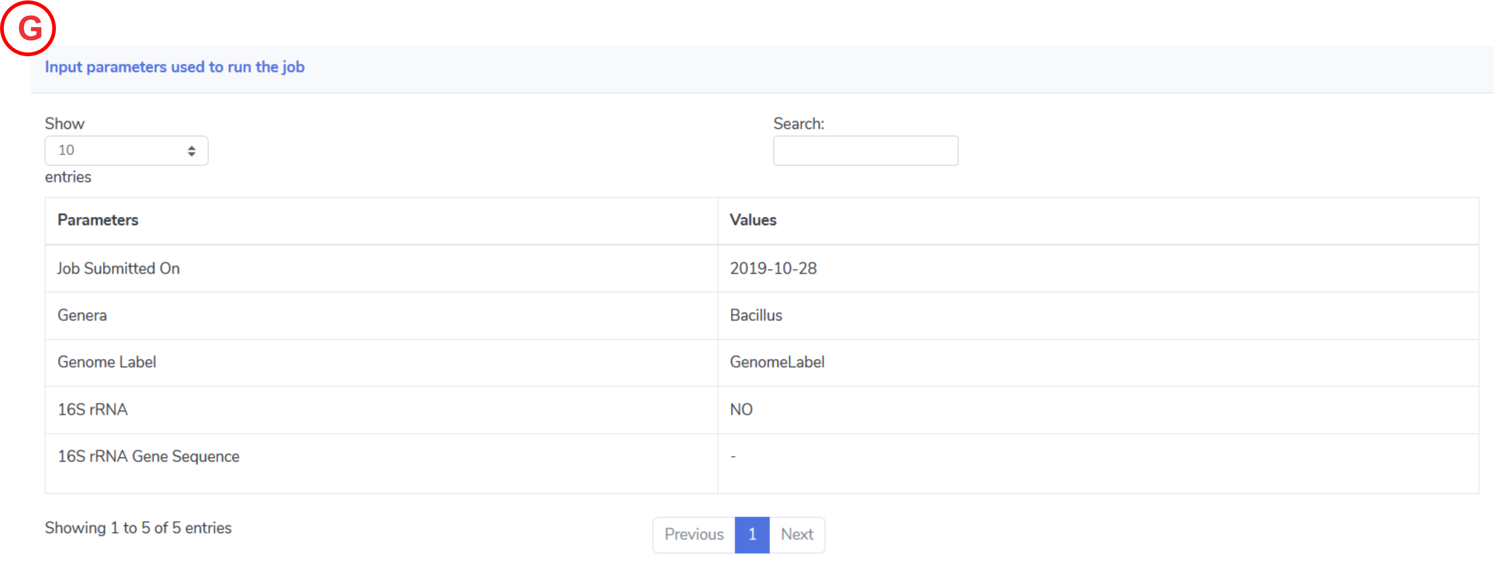Select the '16S rRNA' parameter cell
The image size is (1494, 581).
[381, 410]
